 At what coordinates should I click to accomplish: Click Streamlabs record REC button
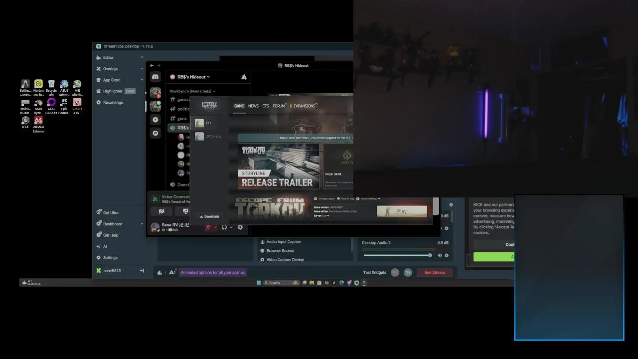pyautogui.click(x=395, y=272)
